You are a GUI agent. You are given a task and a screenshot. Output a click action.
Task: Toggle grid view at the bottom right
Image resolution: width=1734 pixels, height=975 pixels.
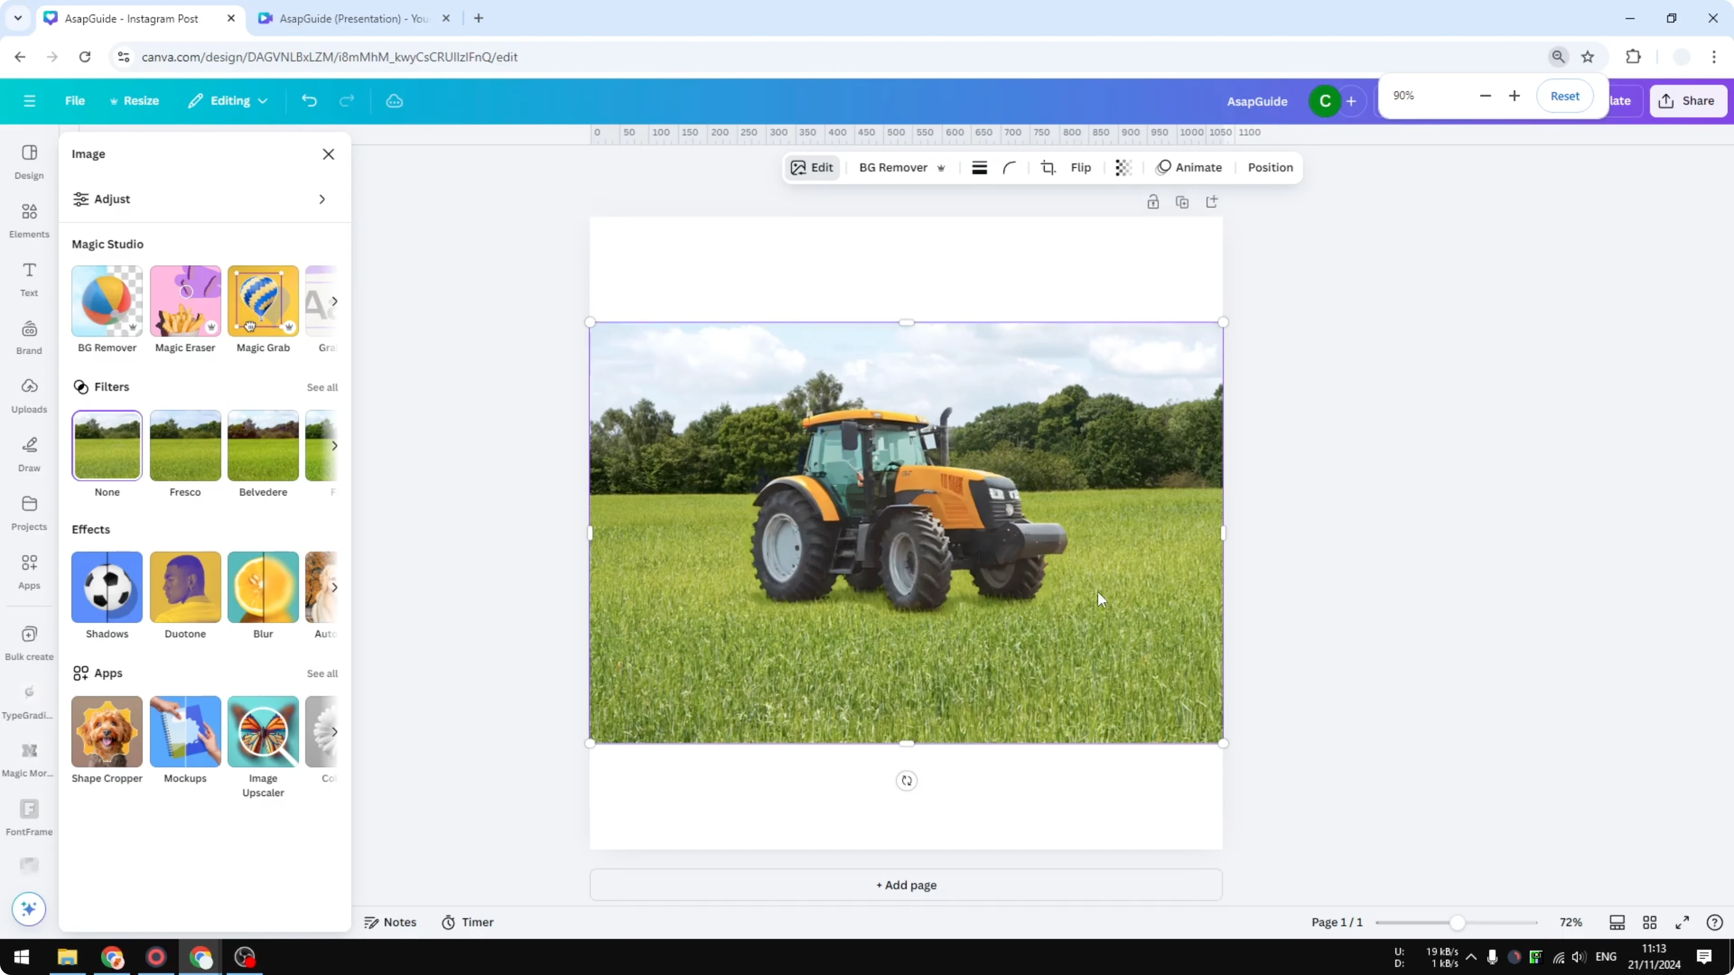1650,922
